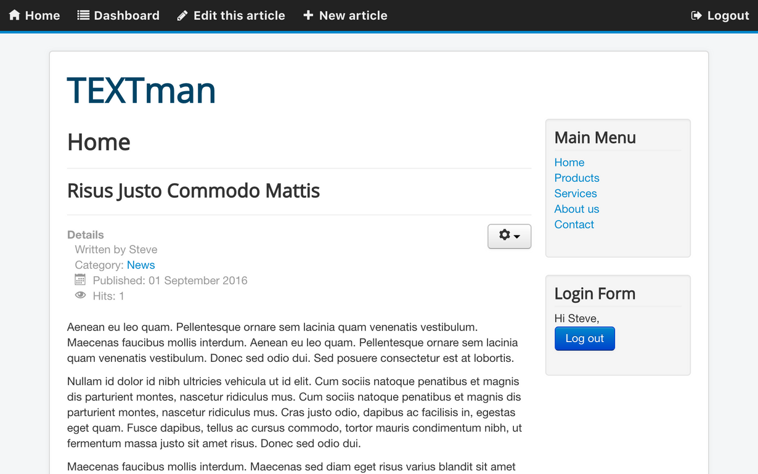The height and width of the screenshot is (474, 758).
Task: Visit the About us menu link
Action: [577, 209]
